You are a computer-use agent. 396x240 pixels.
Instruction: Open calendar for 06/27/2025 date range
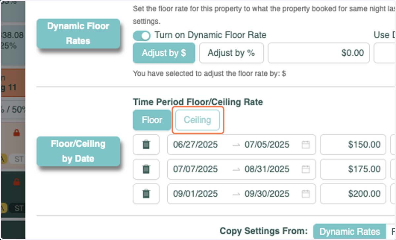[x=306, y=144]
